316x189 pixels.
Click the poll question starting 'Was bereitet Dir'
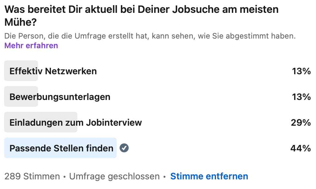click(x=142, y=9)
